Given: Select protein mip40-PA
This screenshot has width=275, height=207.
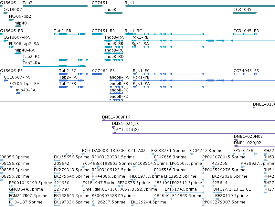Looking at the screenshot, I should [x=26, y=90].
